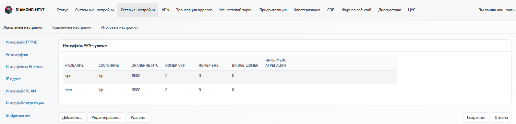
Task: Click Up state in test row
Action: (101, 90)
